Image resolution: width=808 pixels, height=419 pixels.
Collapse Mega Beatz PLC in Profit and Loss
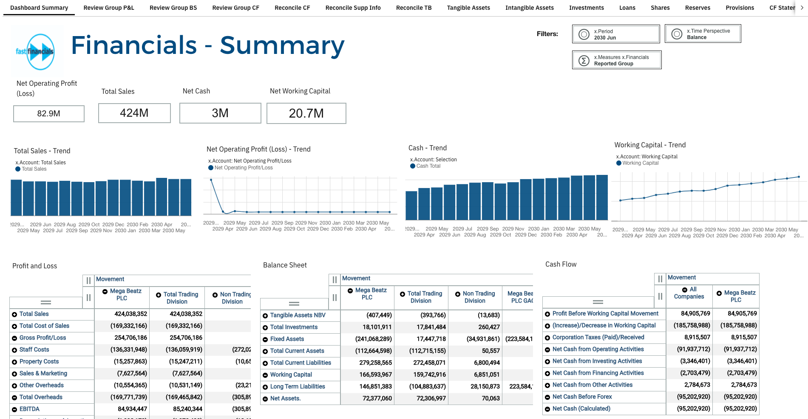tap(105, 291)
